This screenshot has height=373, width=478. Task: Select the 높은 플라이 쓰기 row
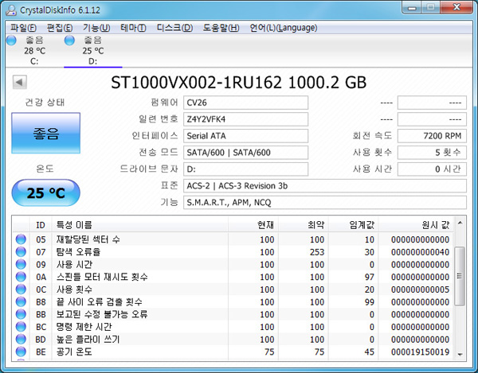233,340
